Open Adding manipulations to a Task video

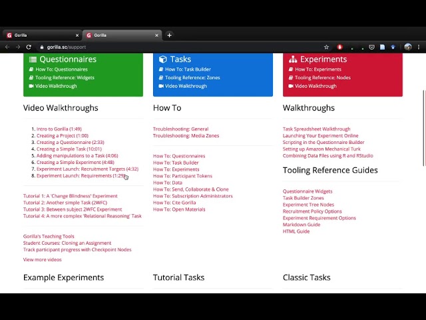[77, 155]
